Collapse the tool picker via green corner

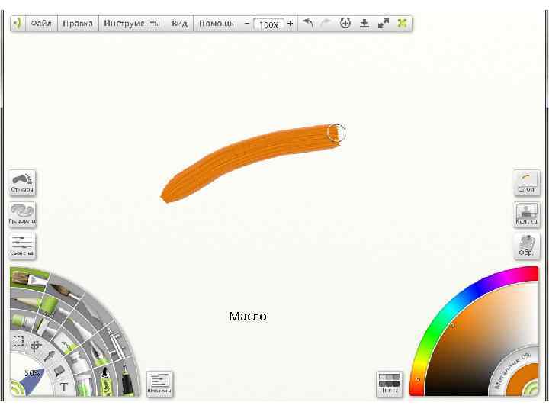point(16,390)
